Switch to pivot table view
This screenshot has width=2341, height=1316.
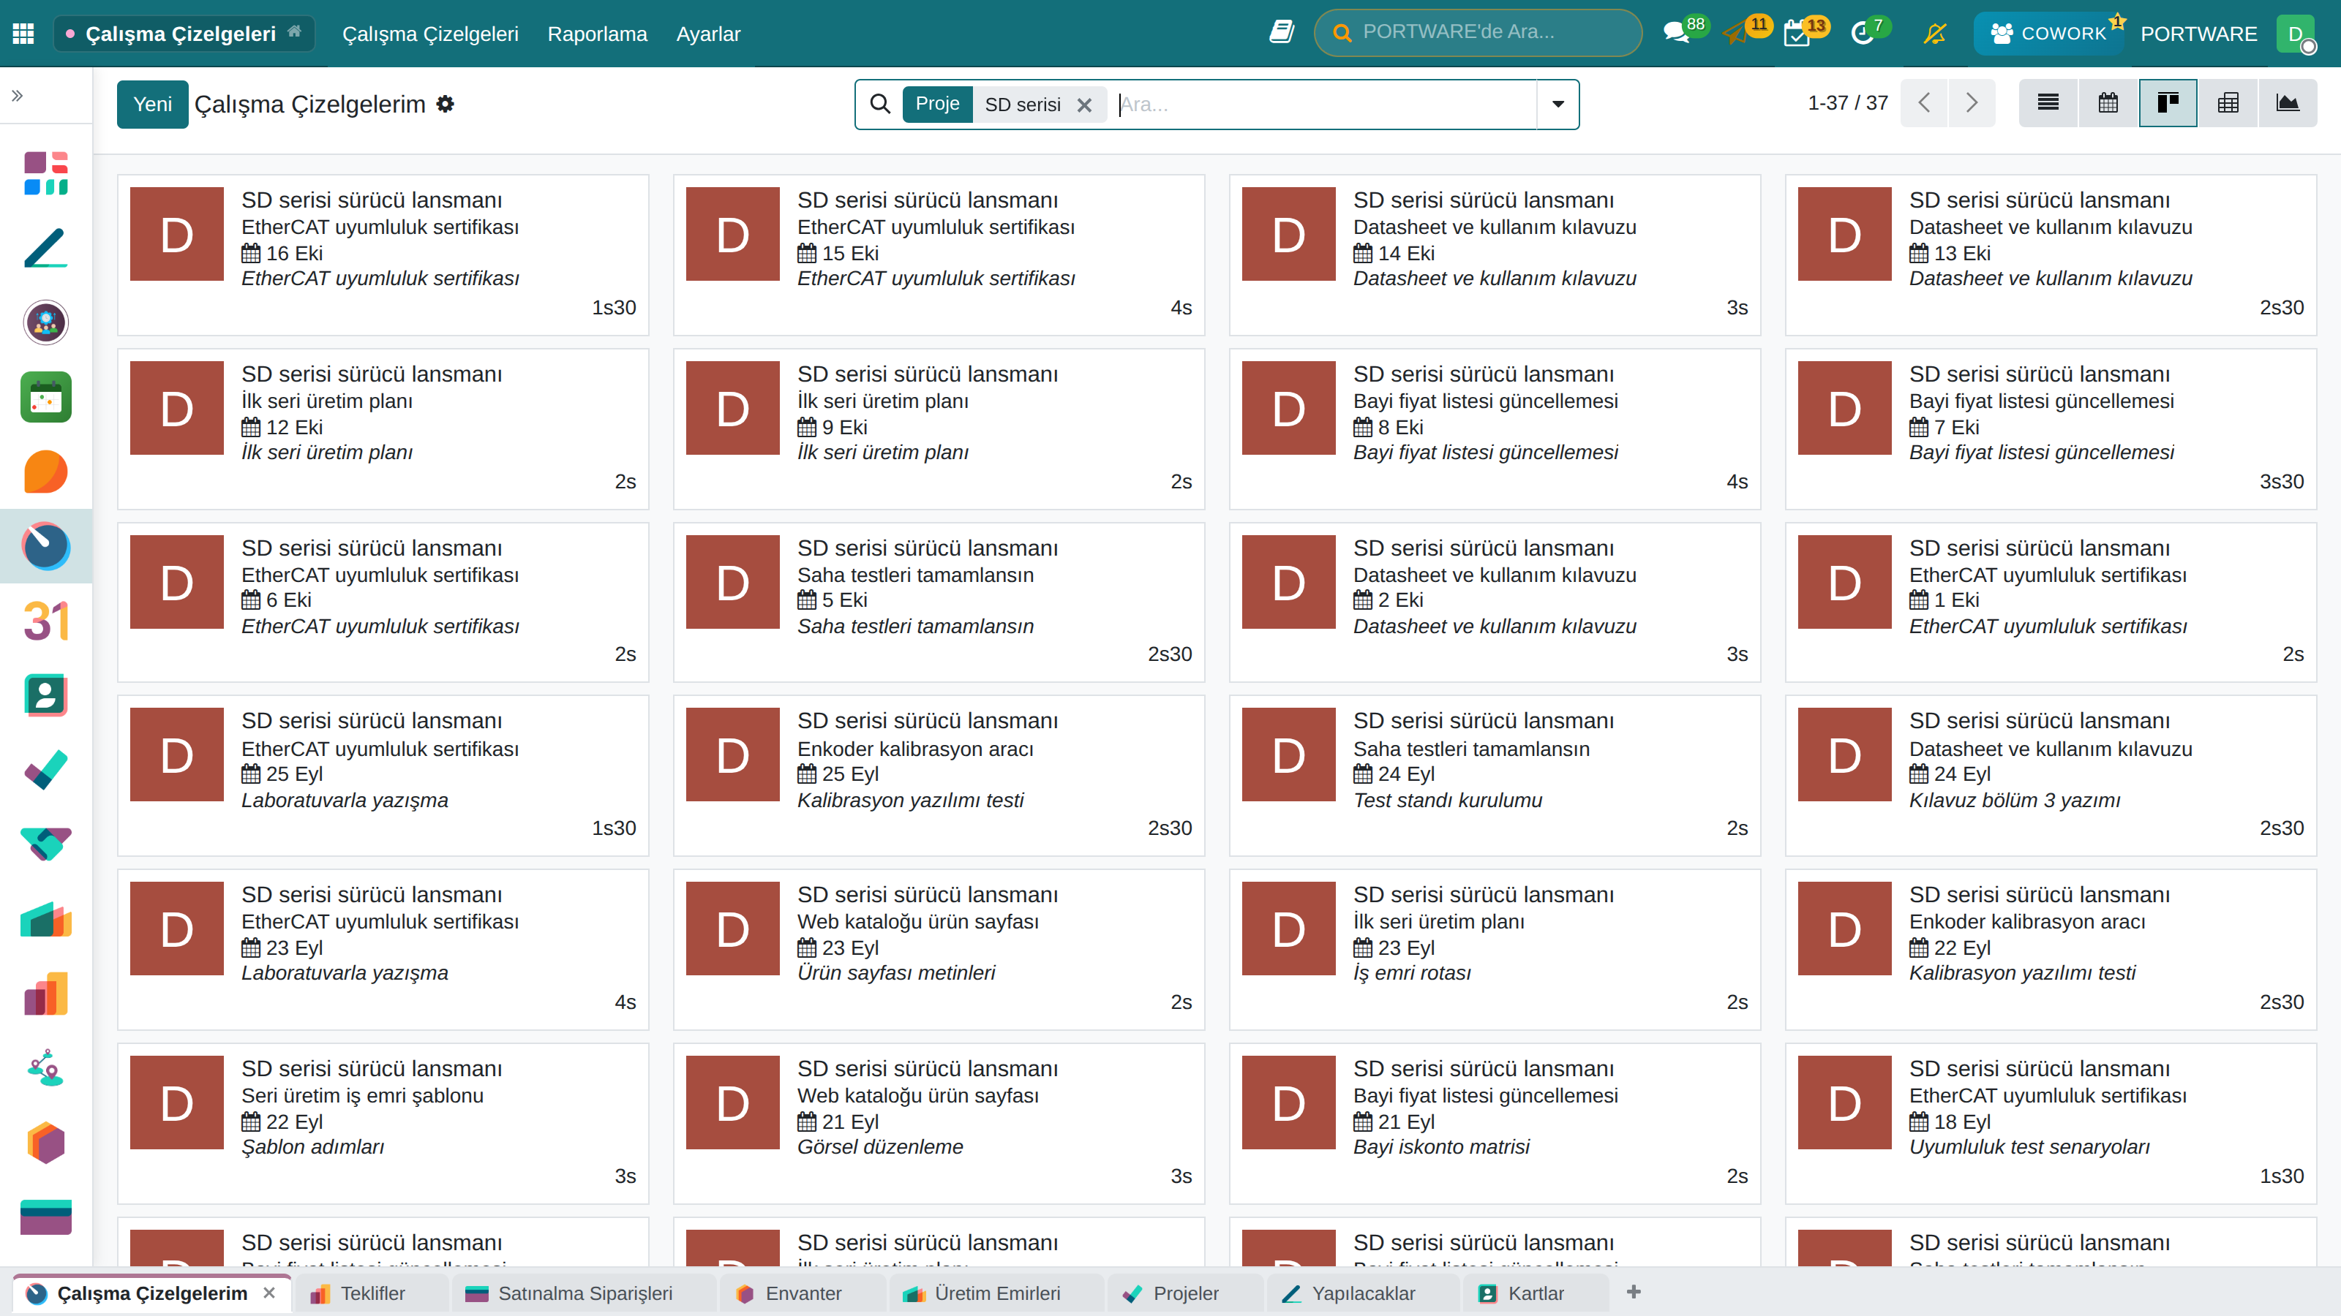[2228, 102]
